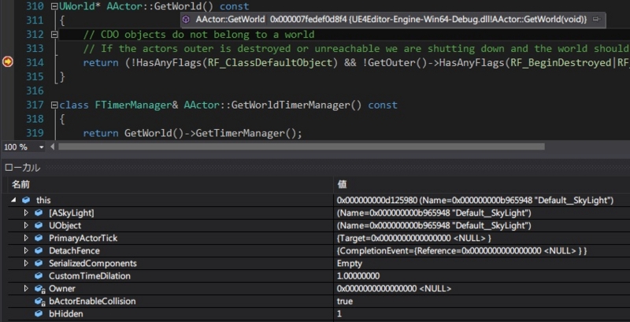Click the cube icon next to bHidden
Screen dimensions: 630x322
(x=39, y=313)
